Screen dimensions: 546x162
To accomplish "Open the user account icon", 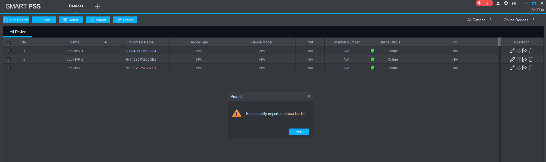I will [498, 3].
